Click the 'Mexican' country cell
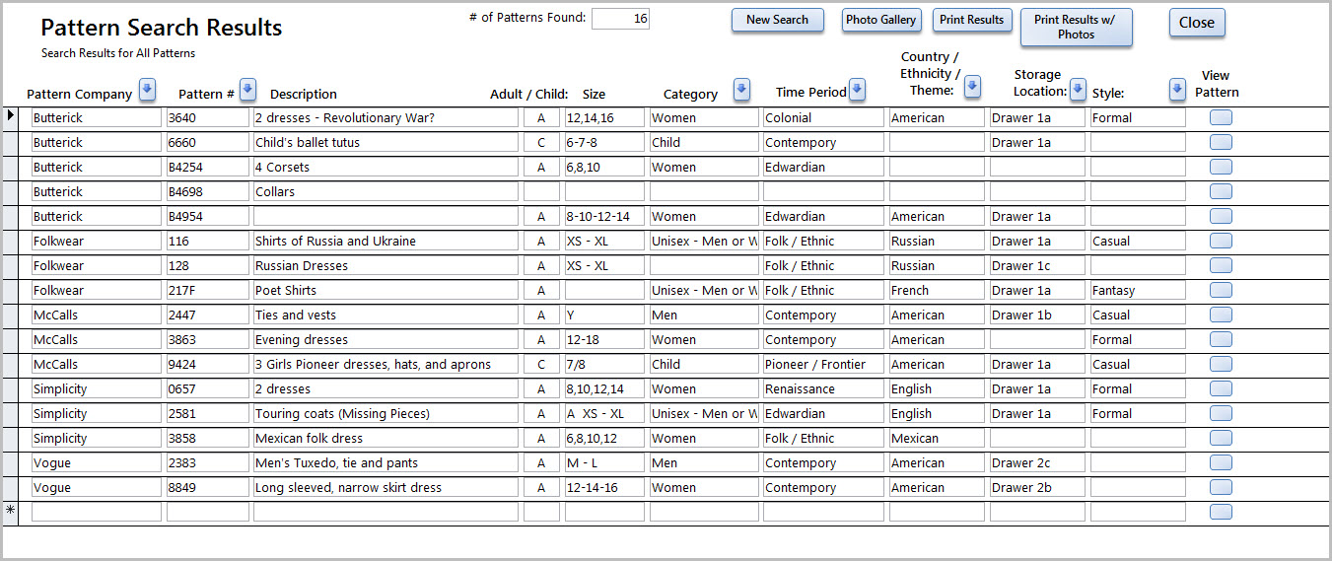Screen dimensions: 1332x561 [x=937, y=439]
